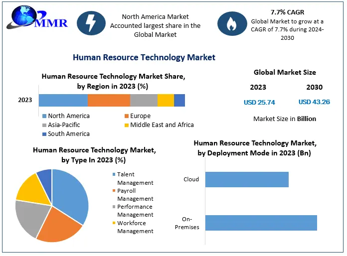Image resolution: width=347 pixels, height=256 pixels.
Task: Click the USD 25.74 market size value
Action: (259, 102)
